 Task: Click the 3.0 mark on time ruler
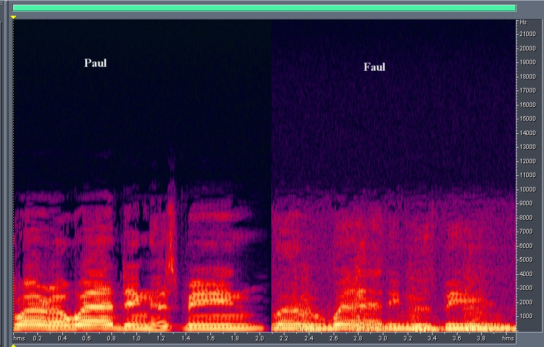pyautogui.click(x=383, y=338)
